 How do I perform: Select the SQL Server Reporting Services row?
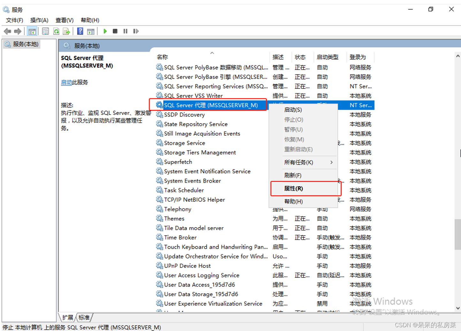[x=265, y=86]
